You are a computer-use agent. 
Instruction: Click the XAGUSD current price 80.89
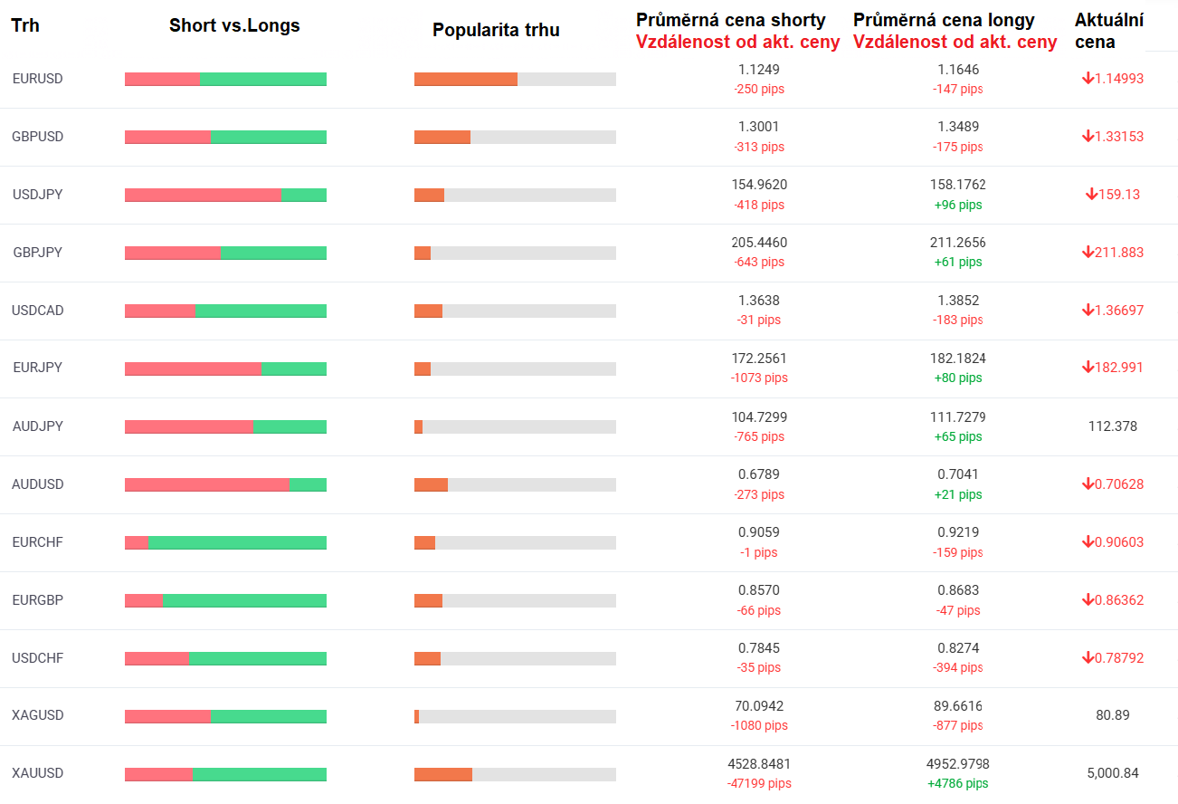coord(1112,715)
